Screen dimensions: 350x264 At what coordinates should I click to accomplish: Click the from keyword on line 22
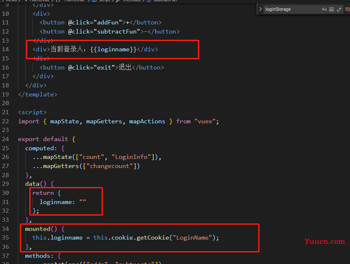click(x=183, y=121)
